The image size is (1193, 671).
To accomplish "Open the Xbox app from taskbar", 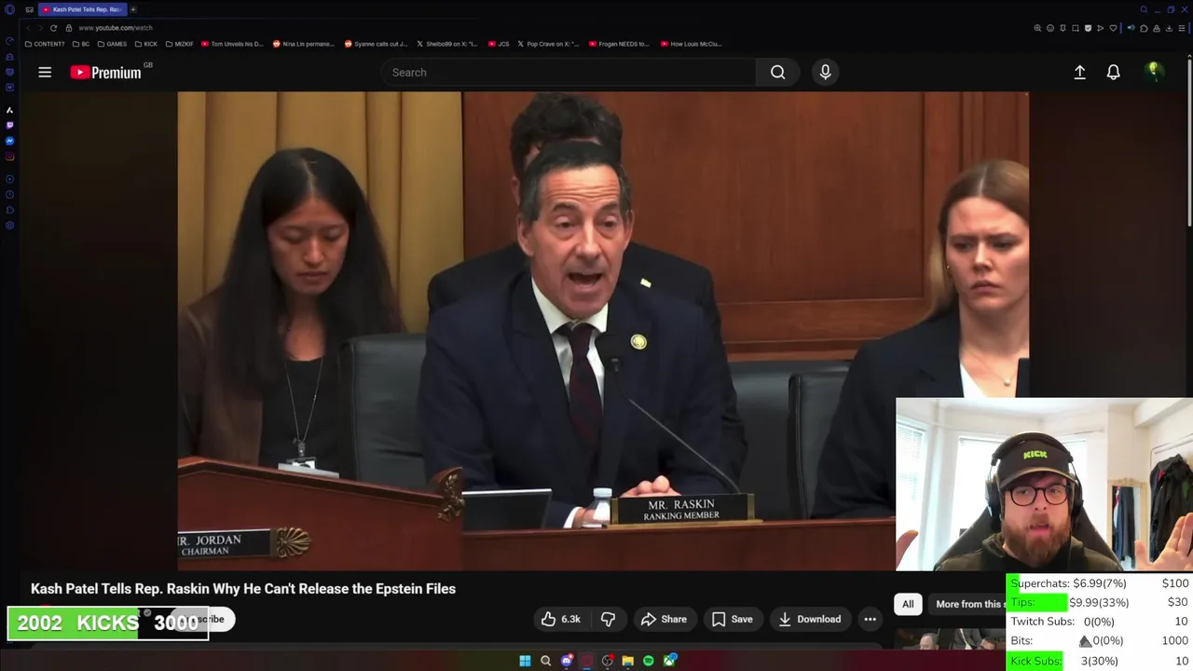I will tap(669, 661).
